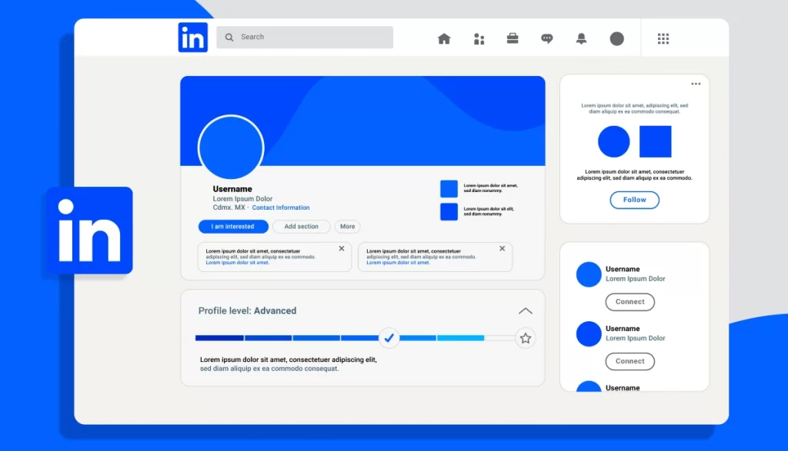Click the Add section button
The width and height of the screenshot is (788, 451).
[x=301, y=226]
